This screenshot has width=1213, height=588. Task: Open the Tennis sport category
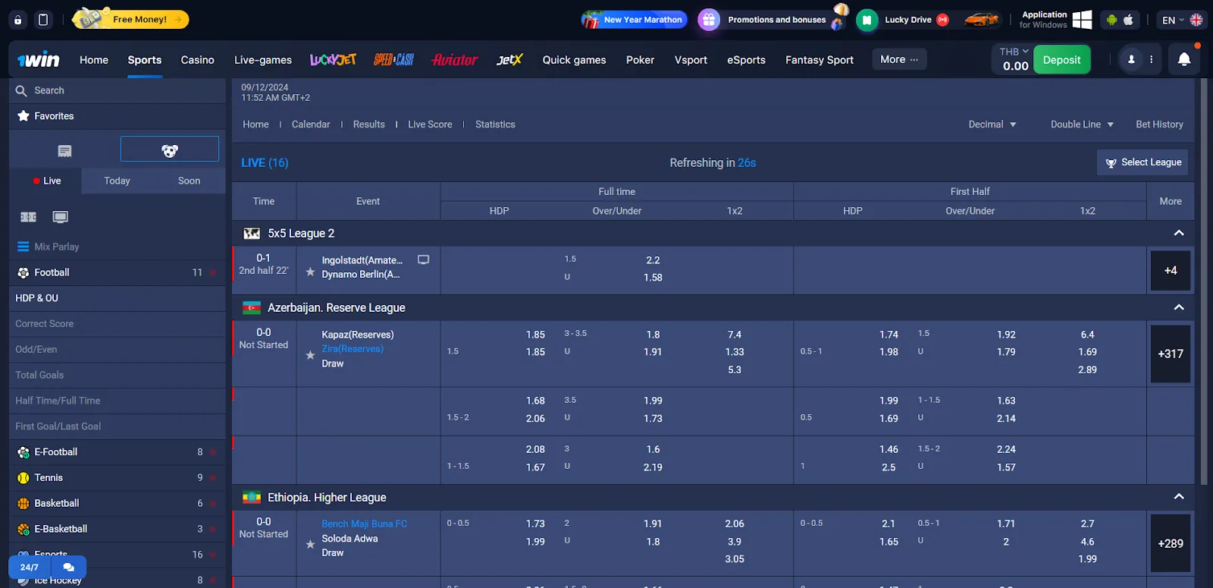click(x=118, y=478)
